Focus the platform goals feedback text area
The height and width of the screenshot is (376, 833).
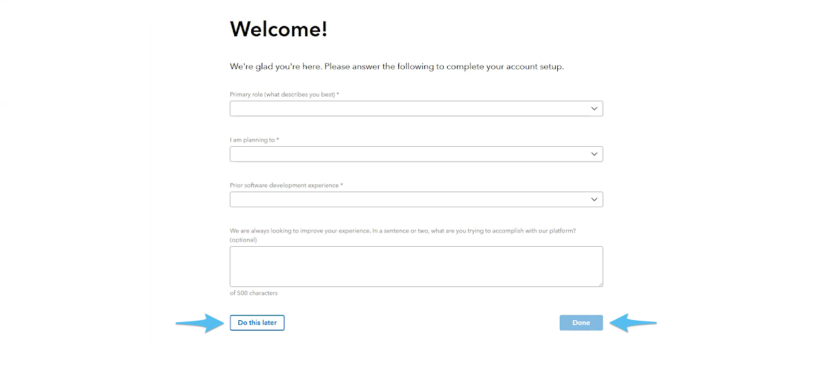click(x=416, y=266)
